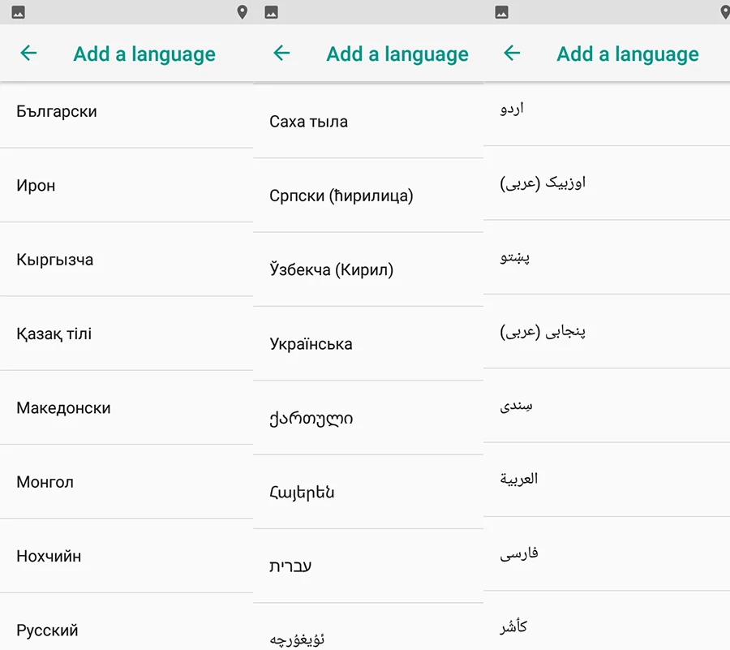Choose Српски (ћирилица) option
The width and height of the screenshot is (730, 650).
coord(368,196)
